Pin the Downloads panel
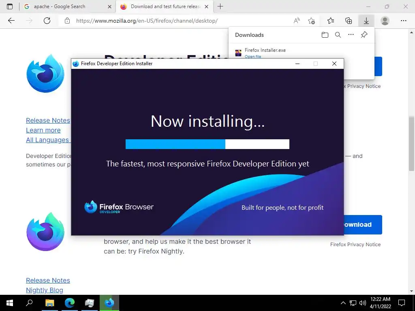Viewport: 415px width, 311px height. pos(364,35)
